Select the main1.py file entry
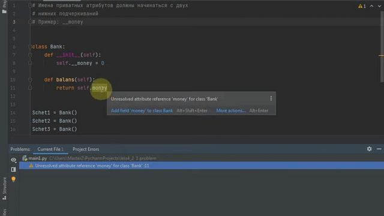384x216 pixels. (x=37, y=158)
